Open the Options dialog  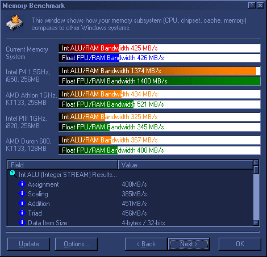tap(76, 244)
